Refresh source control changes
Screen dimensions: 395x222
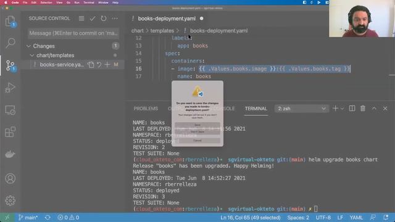104,18
